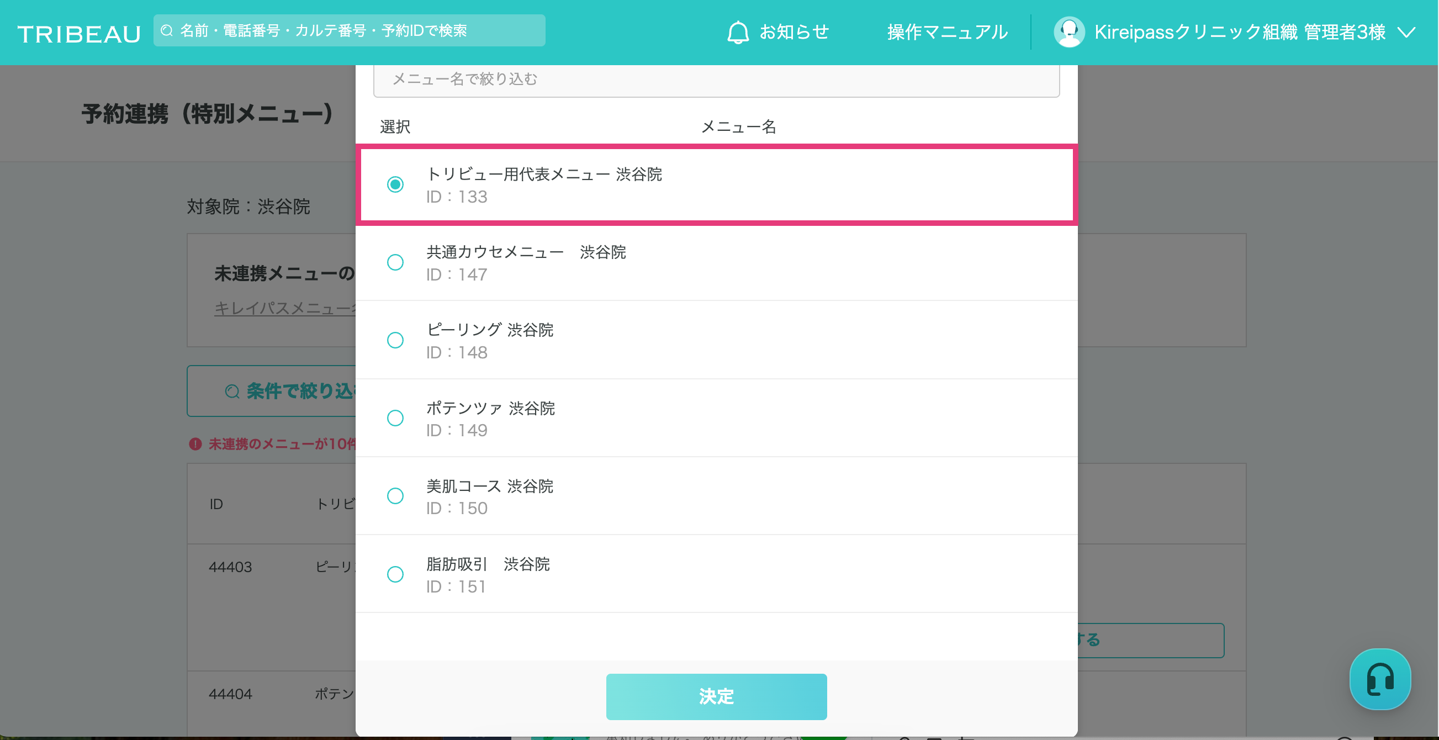
Task: Choose the ポテンツァ 渋谷院 radio button
Action: pyautogui.click(x=395, y=418)
